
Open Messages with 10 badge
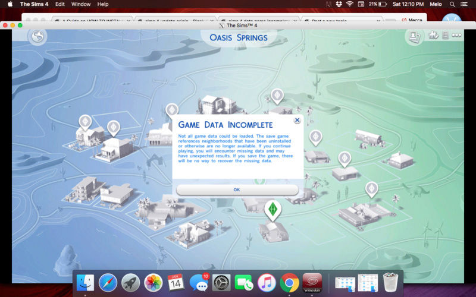pos(199,283)
